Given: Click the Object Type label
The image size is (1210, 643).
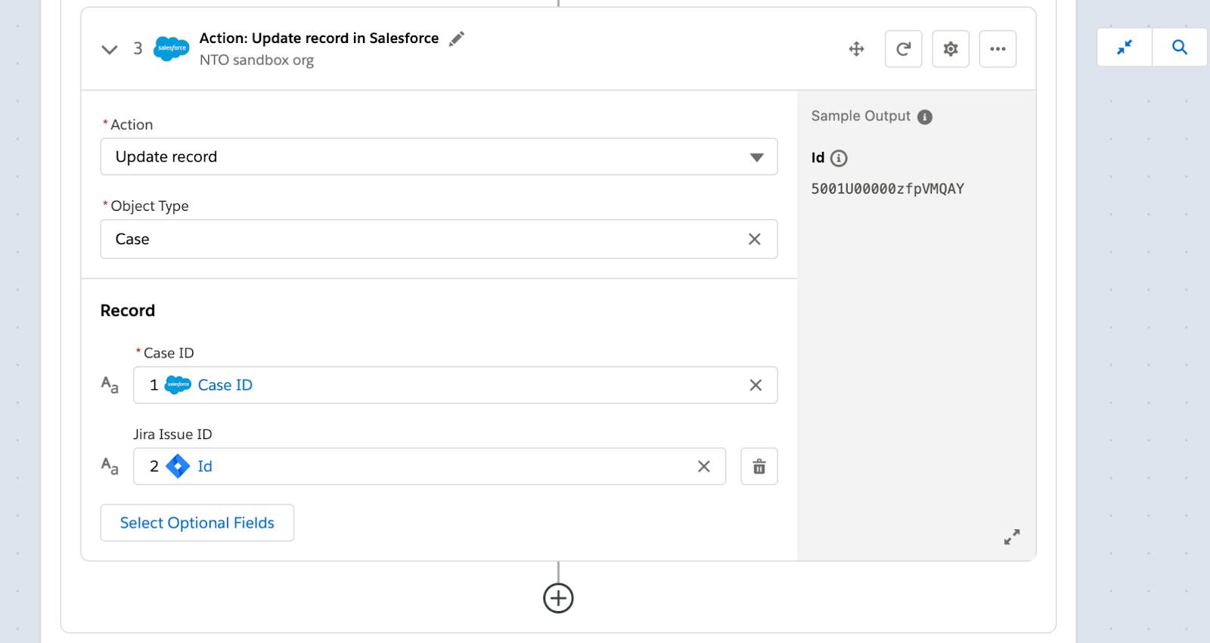Looking at the screenshot, I should (150, 206).
